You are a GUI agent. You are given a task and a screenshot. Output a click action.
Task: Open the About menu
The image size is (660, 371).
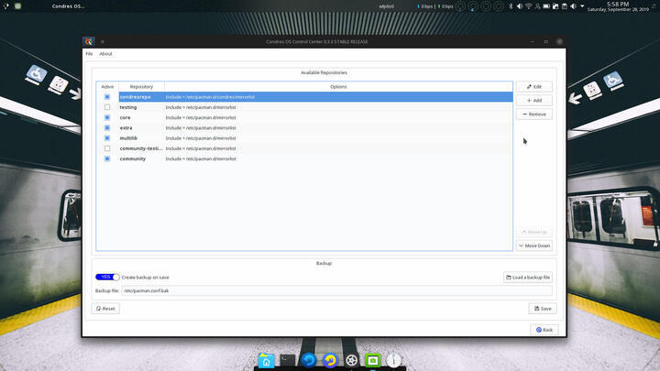tap(105, 54)
